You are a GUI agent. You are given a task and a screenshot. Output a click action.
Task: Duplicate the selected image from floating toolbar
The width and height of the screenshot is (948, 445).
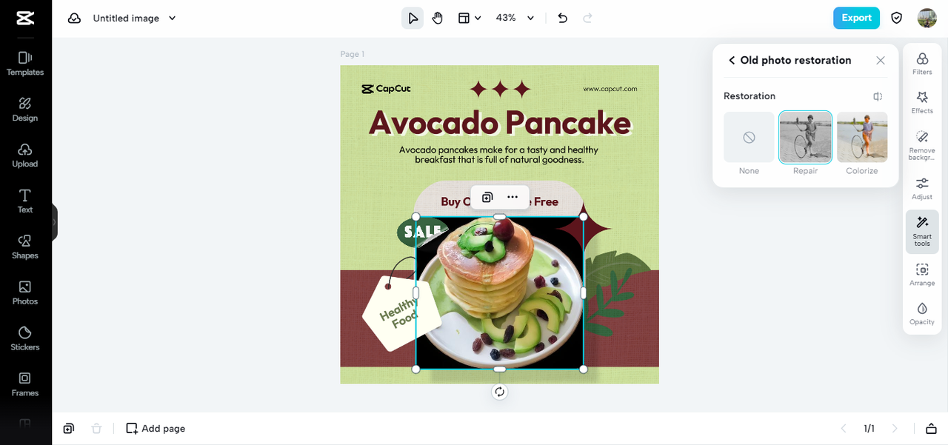click(487, 197)
